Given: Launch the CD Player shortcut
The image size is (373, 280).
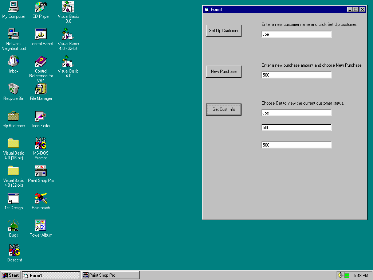Looking at the screenshot, I should pos(41,7).
